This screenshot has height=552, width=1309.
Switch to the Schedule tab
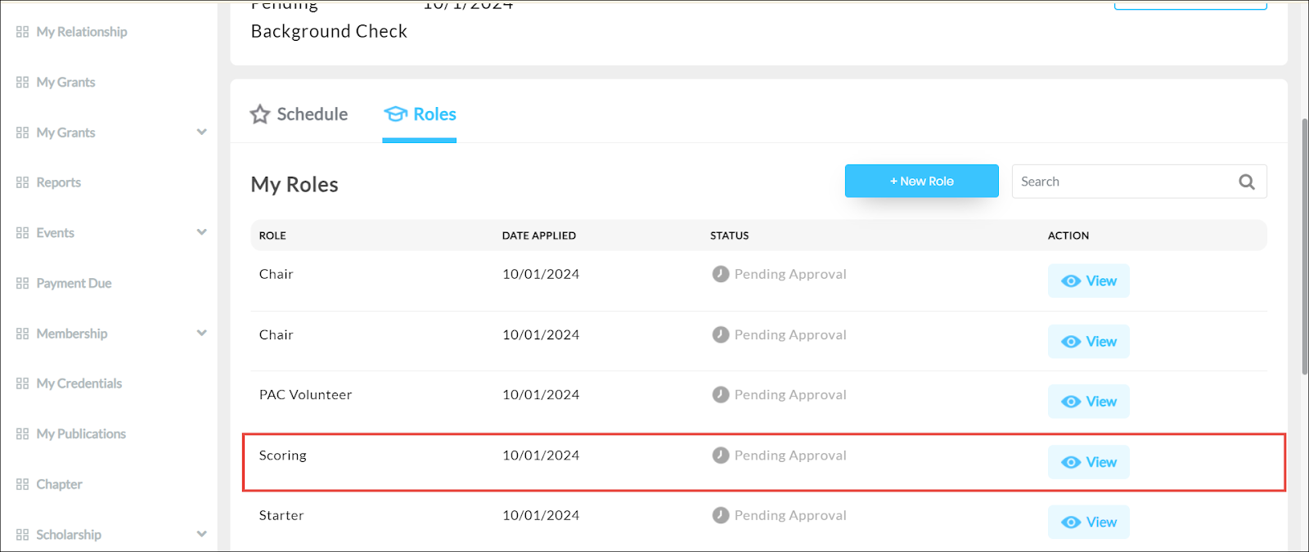299,114
